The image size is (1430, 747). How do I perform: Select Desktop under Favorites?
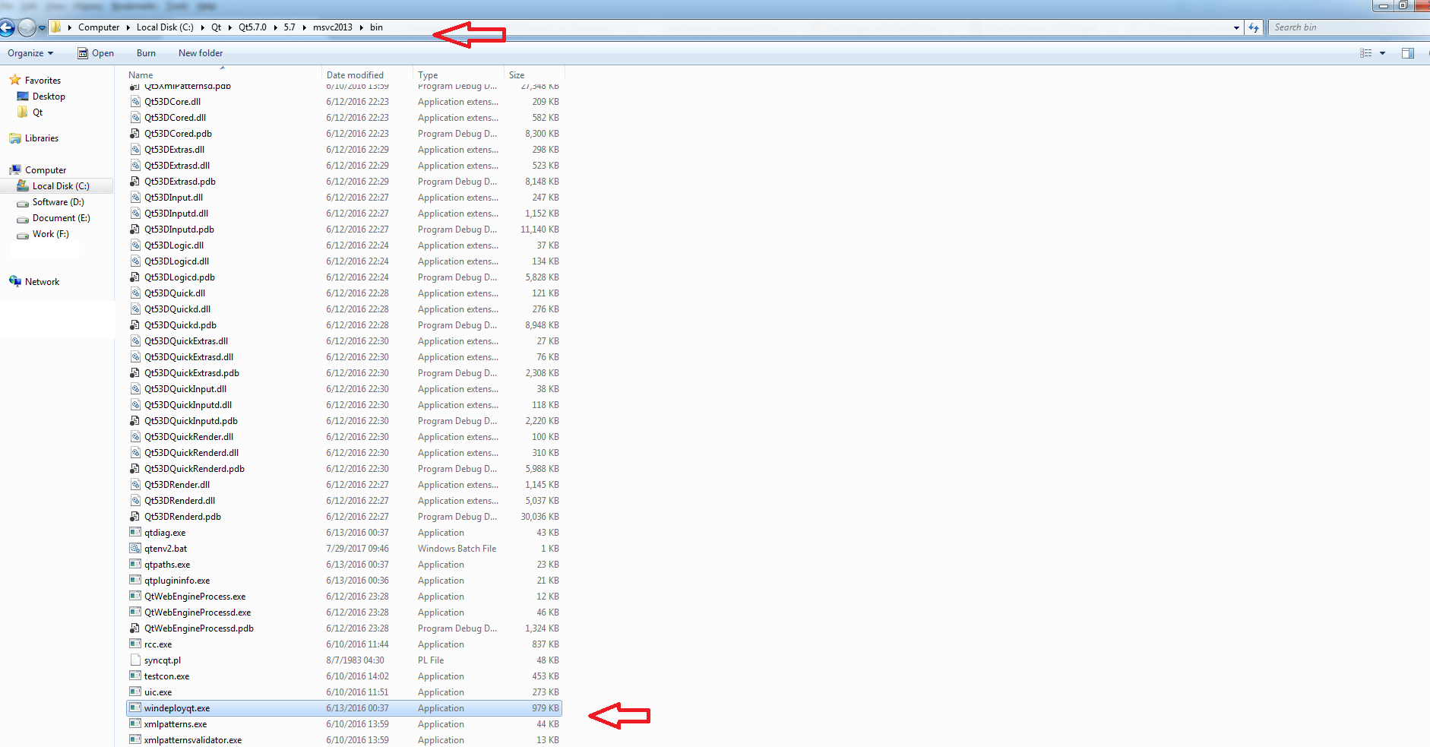coord(49,96)
